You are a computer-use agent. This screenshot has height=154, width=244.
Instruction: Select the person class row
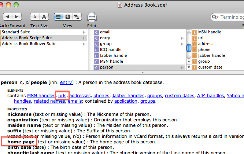point(139,67)
